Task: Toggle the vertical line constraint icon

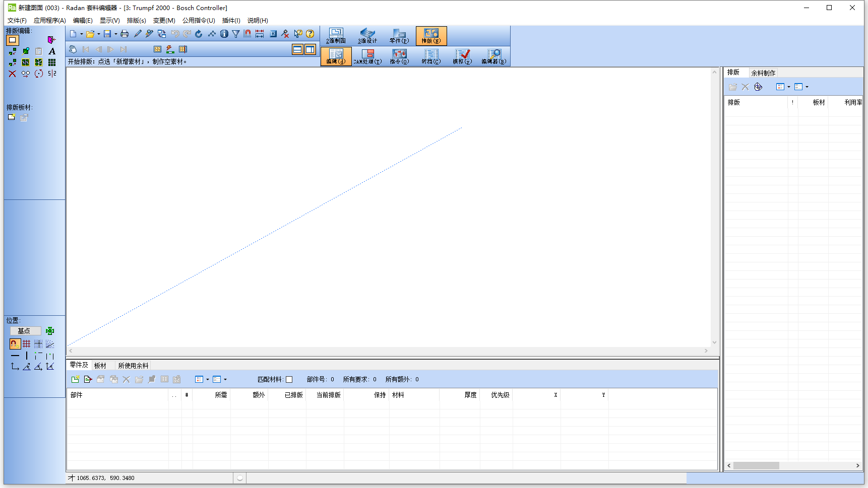Action: pos(27,356)
